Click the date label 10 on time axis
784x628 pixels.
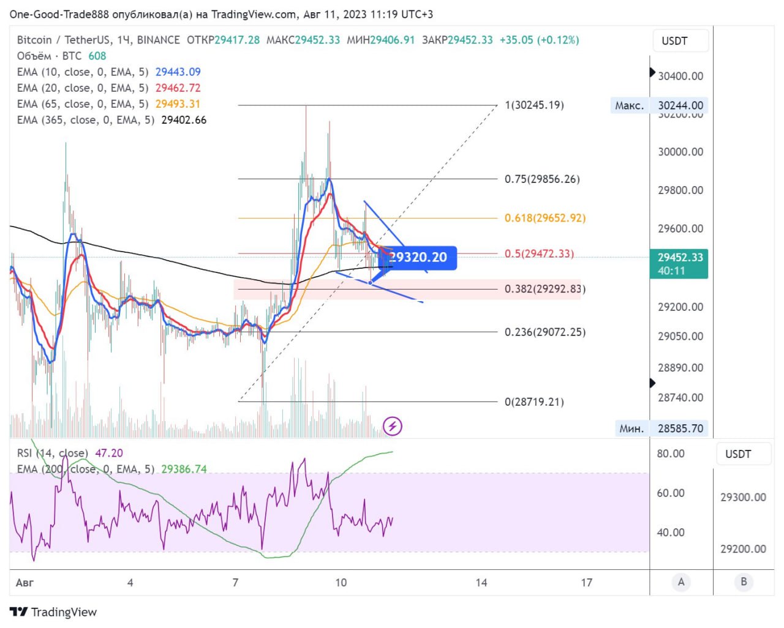341,583
